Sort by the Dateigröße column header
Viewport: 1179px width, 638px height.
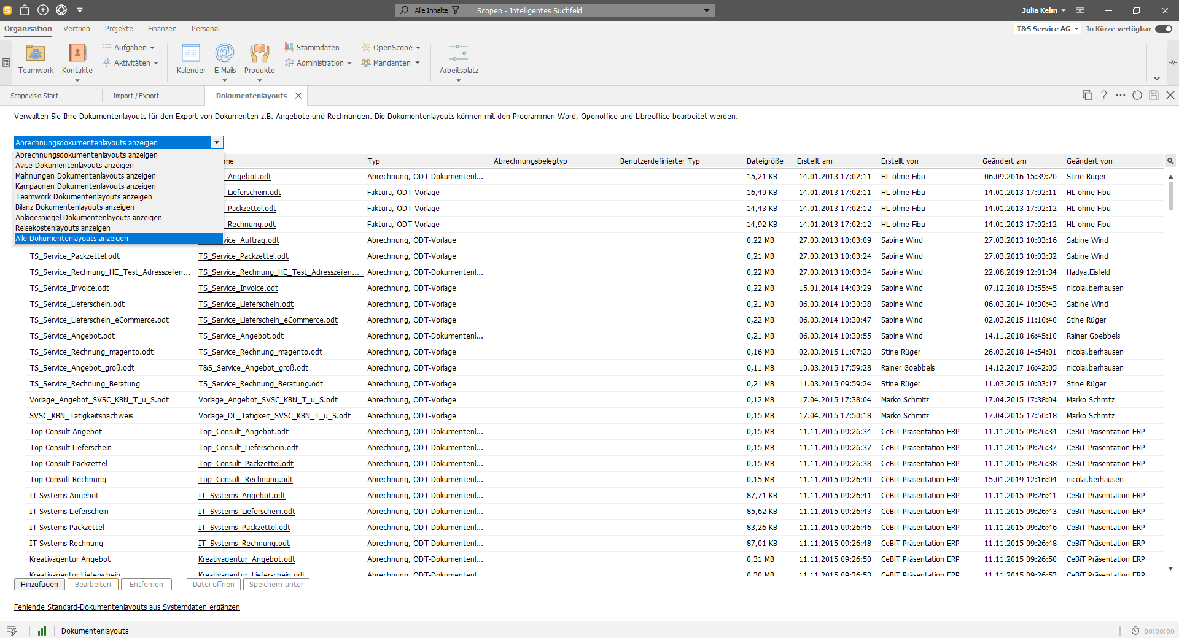[765, 161]
